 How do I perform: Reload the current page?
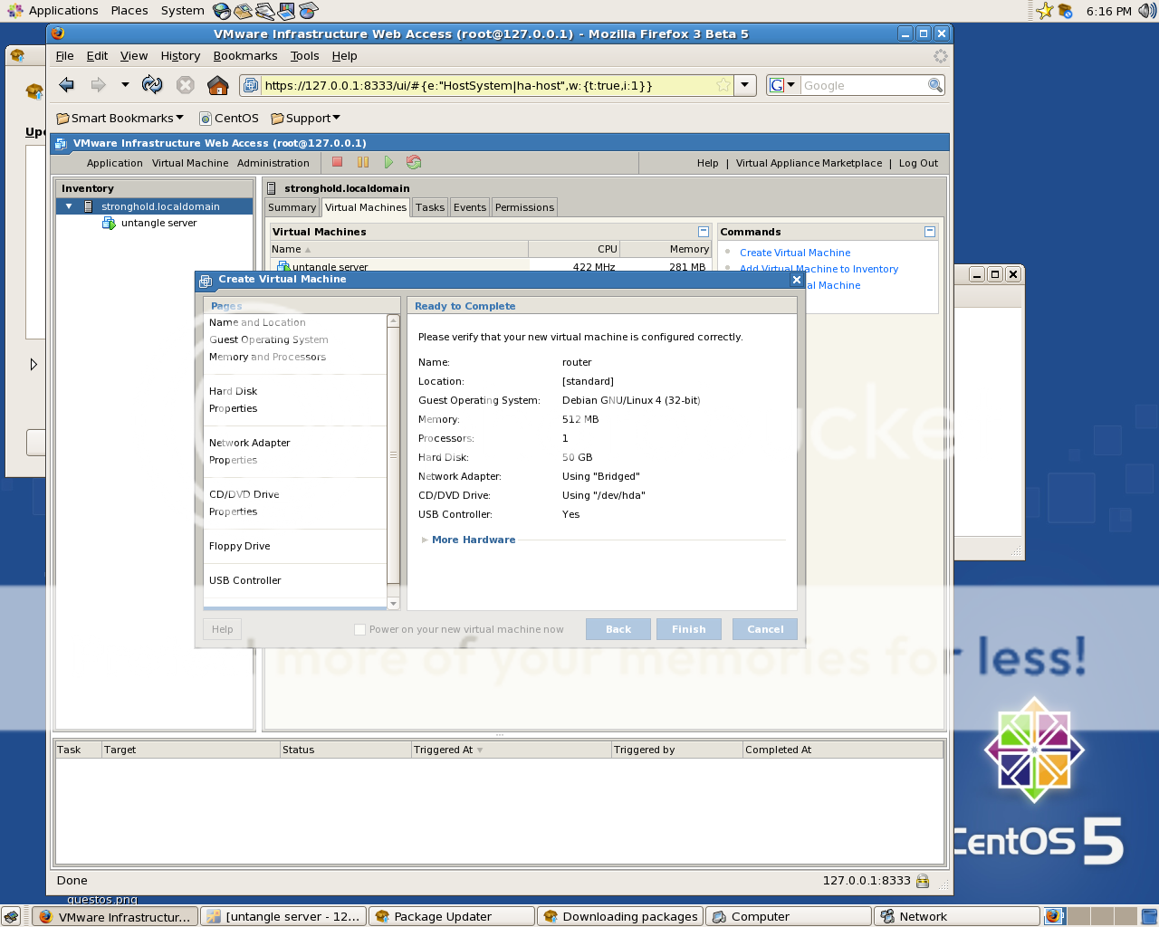coord(152,85)
